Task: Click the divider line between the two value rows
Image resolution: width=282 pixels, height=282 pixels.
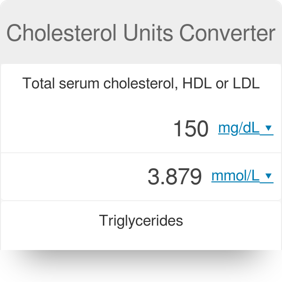Action: (x=141, y=153)
